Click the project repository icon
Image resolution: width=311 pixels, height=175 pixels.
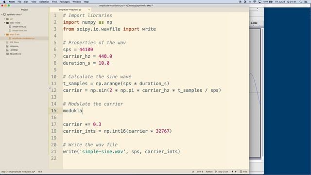4,15
